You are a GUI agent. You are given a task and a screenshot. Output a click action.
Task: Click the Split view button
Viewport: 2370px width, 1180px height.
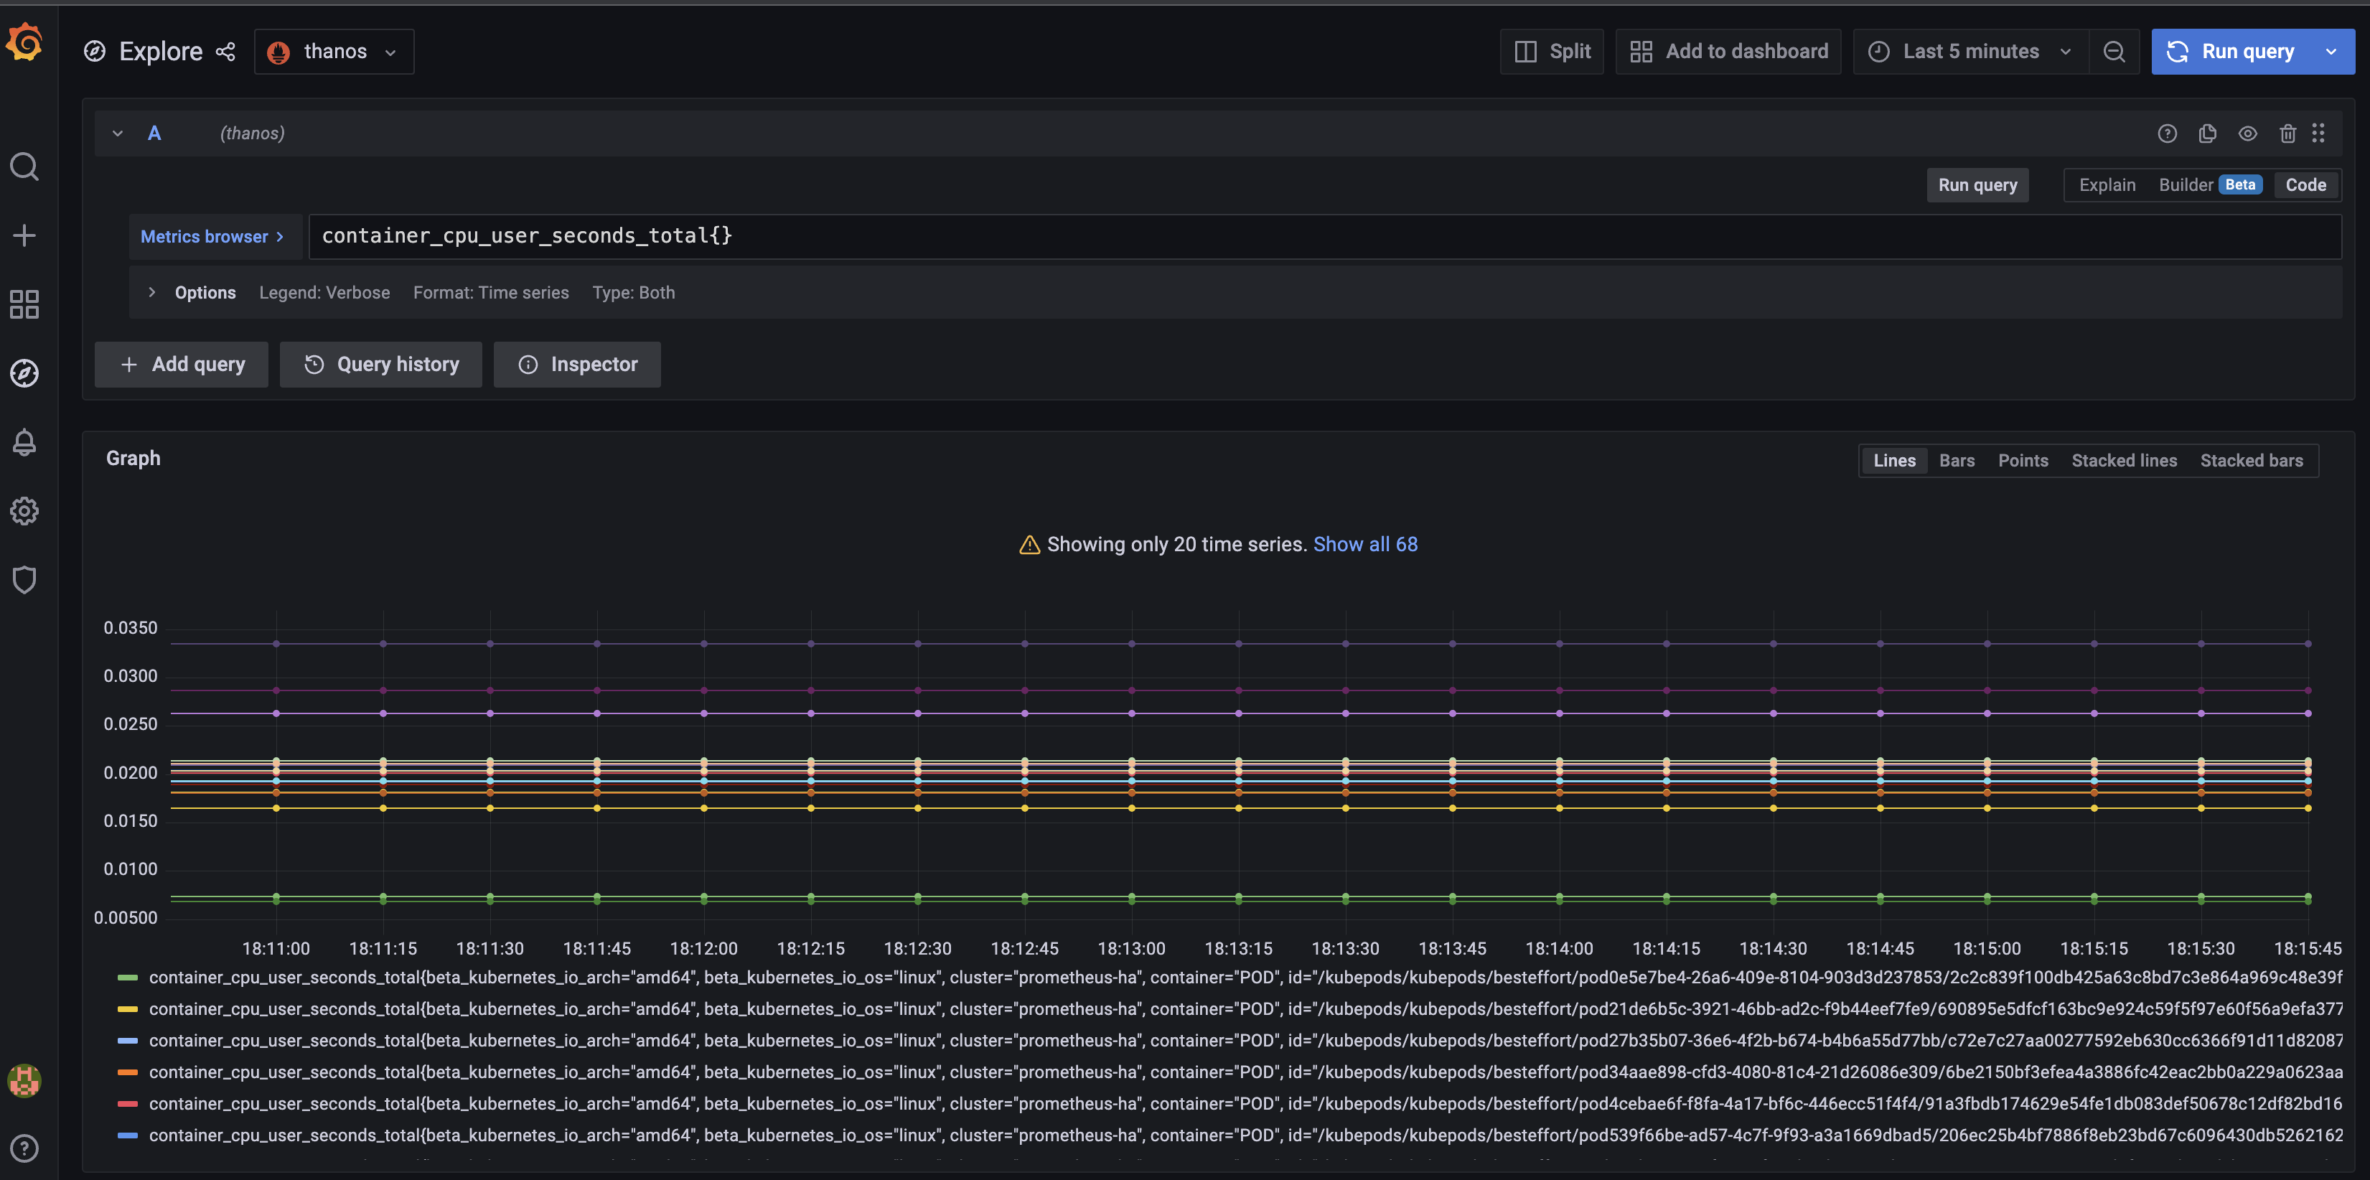click(1552, 52)
